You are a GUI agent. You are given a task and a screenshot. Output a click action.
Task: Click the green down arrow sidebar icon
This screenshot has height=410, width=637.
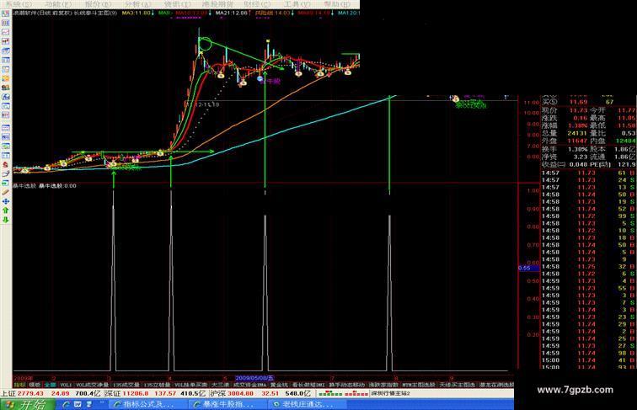pos(5,220)
